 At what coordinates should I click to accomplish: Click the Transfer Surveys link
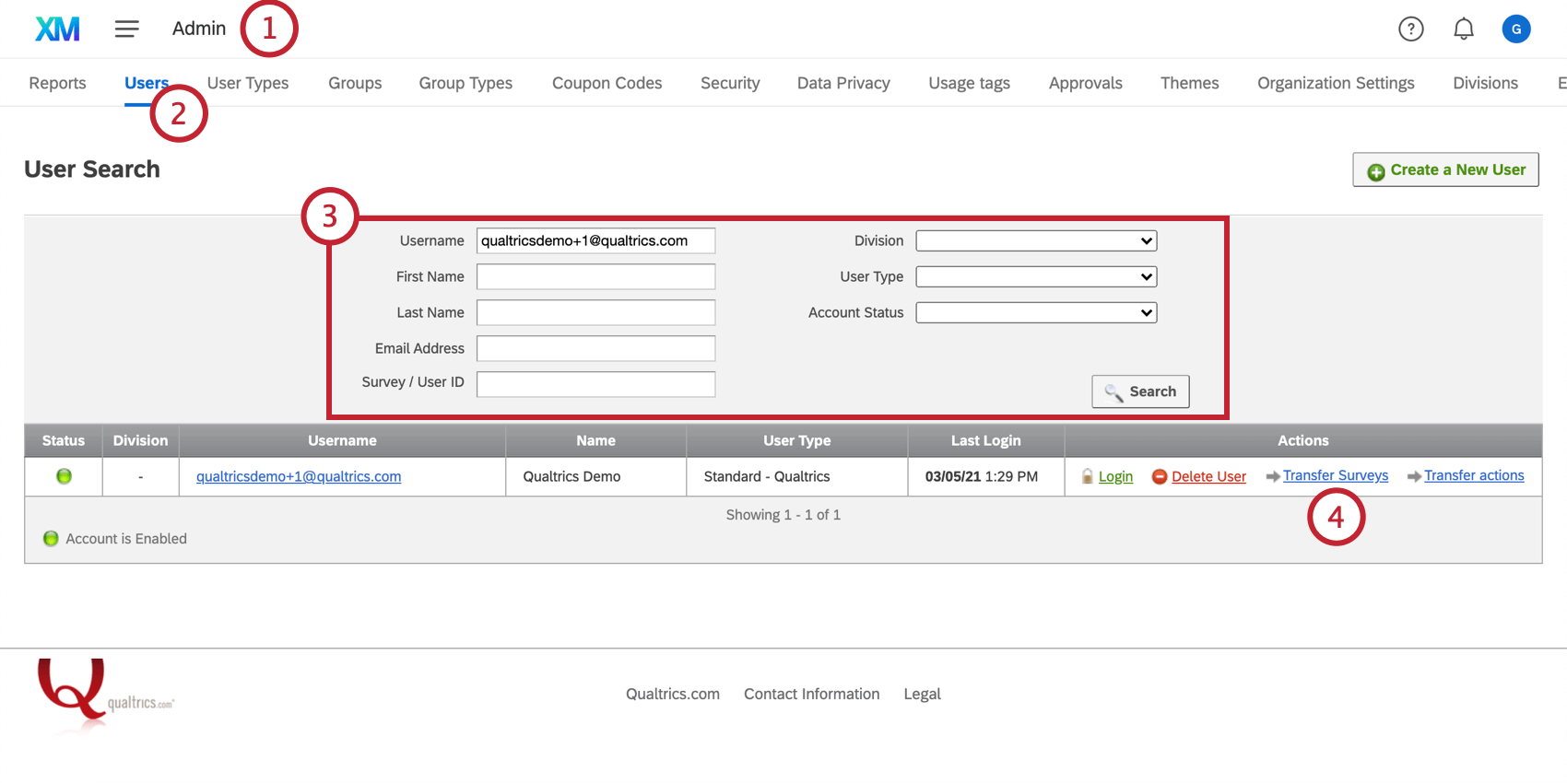tap(1335, 475)
